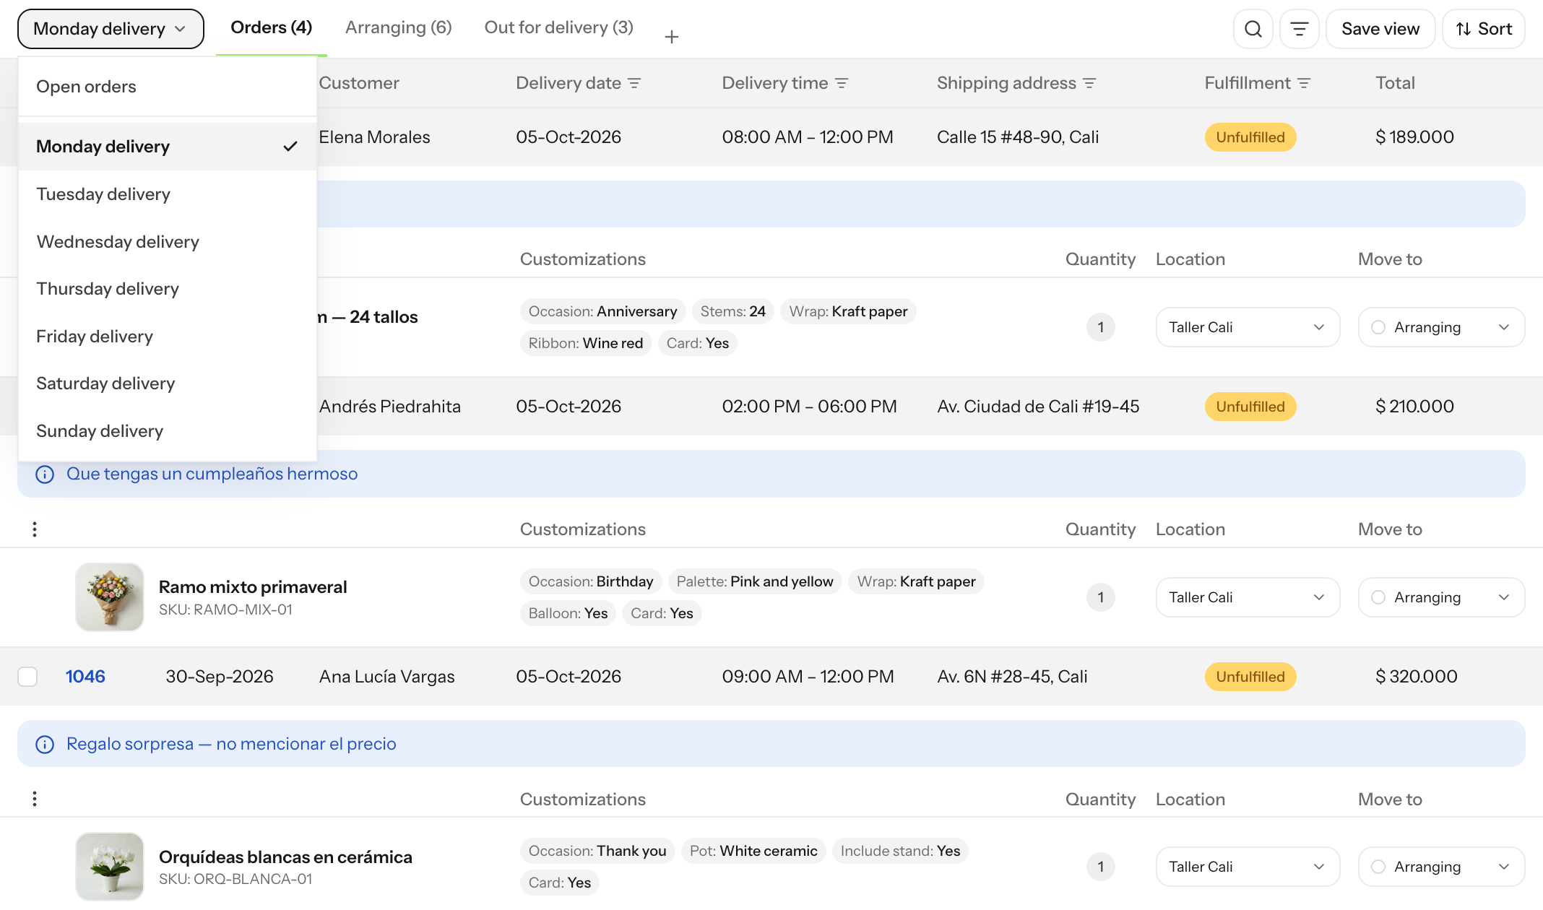
Task: Click Orquídeas blancas product thumbnail
Action: click(110, 867)
